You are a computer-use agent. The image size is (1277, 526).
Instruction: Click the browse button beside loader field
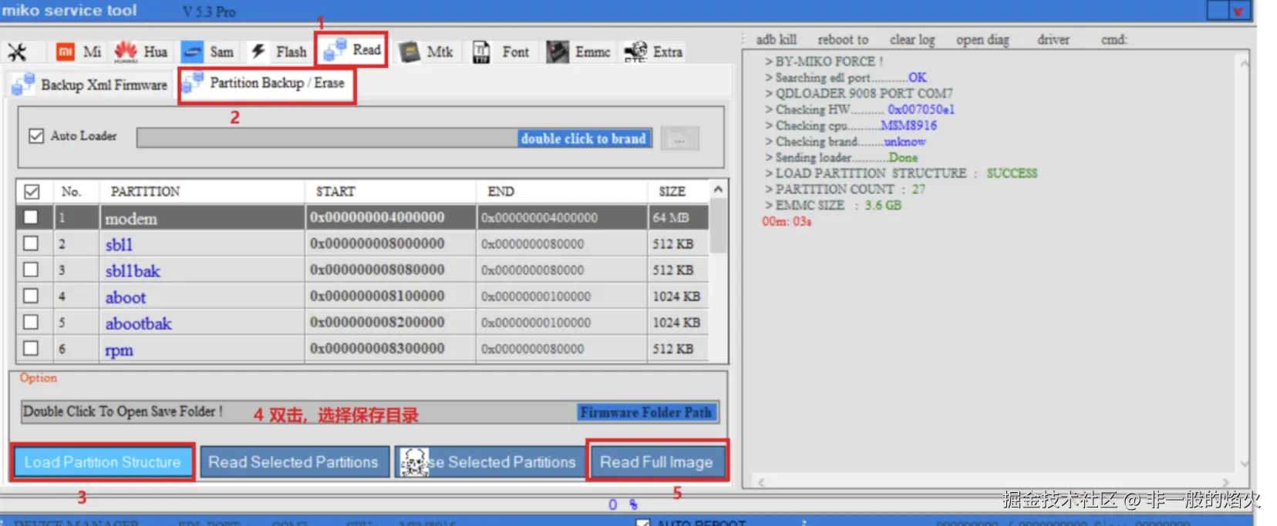click(679, 139)
